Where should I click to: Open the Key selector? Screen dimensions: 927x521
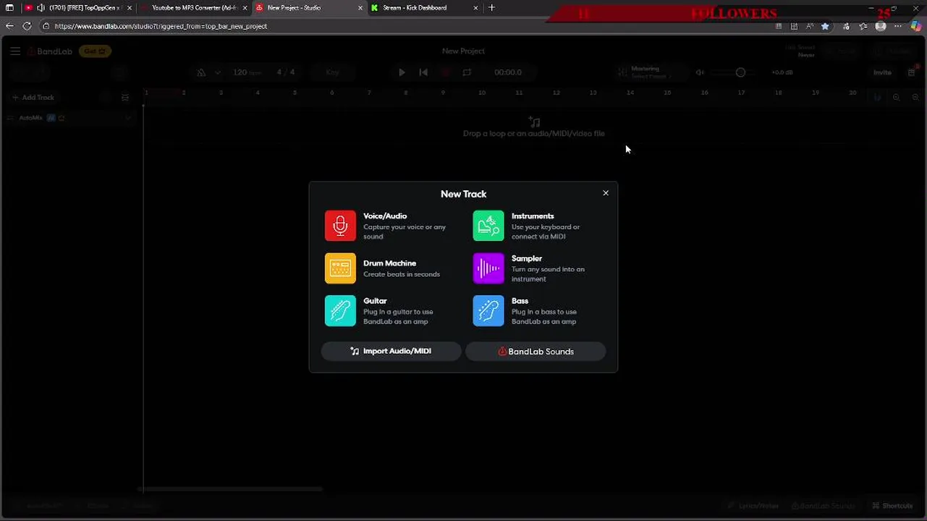pos(332,72)
